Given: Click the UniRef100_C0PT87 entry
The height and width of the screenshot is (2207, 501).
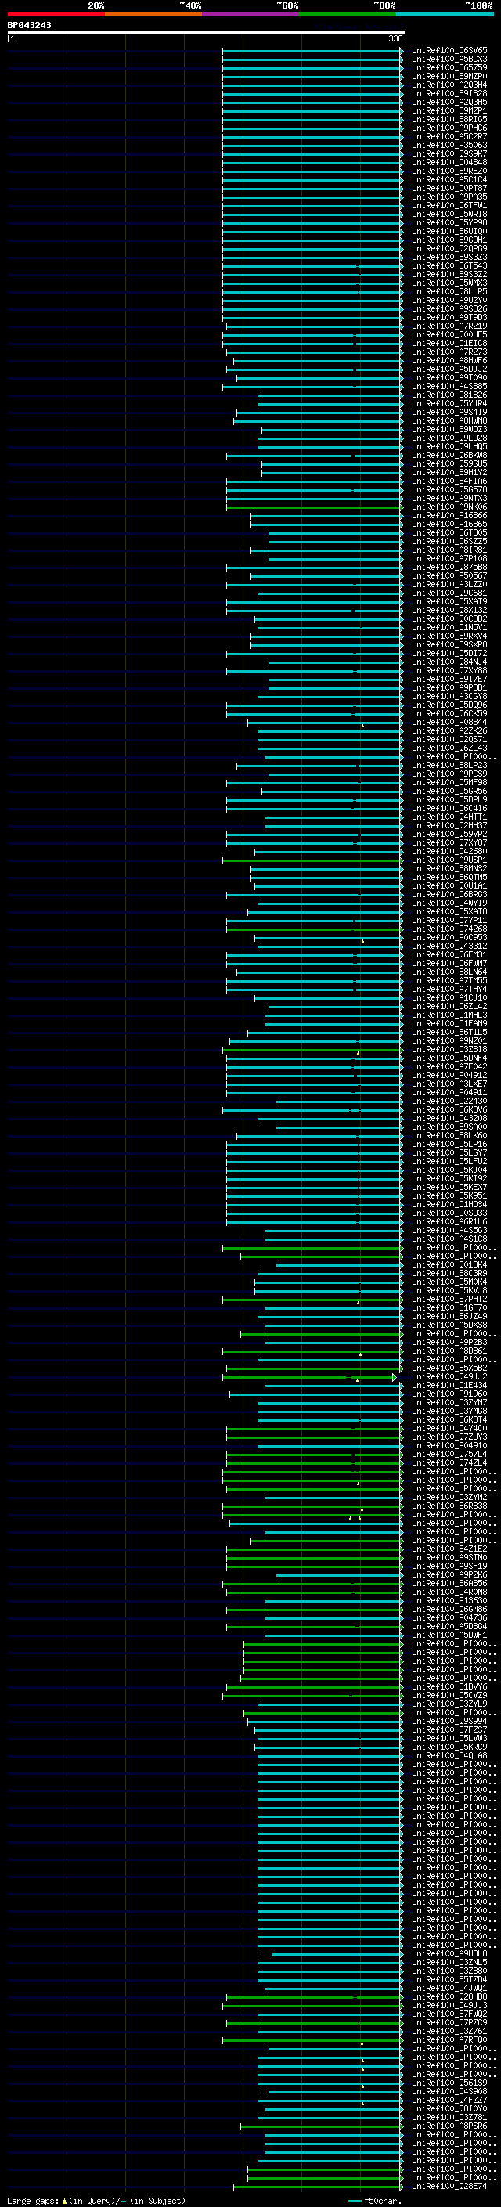Looking at the screenshot, I should 449,189.
